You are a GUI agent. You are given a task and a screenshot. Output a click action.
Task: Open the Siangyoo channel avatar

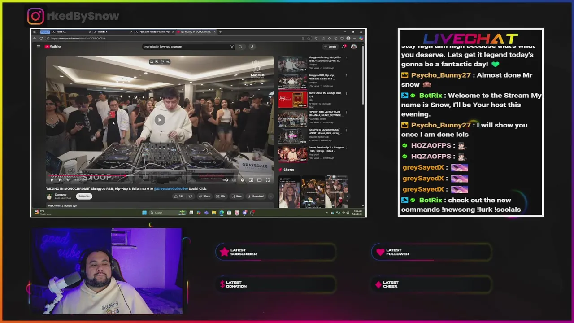[49, 196]
